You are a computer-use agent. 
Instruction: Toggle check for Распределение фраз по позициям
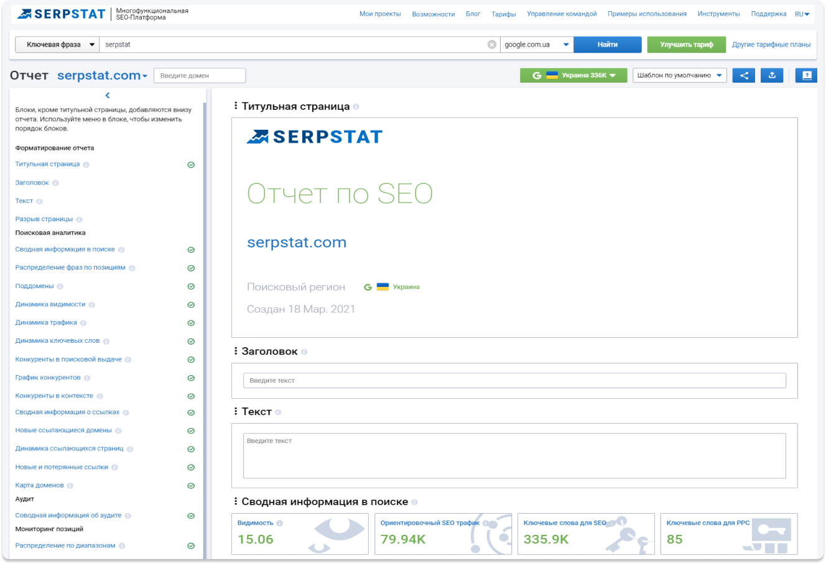[191, 268]
